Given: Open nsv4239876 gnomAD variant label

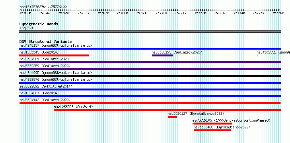Looking at the screenshot, I should (x=56, y=79).
